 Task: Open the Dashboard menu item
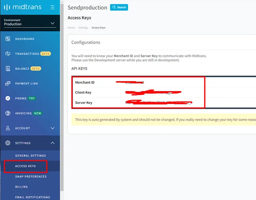(25, 39)
